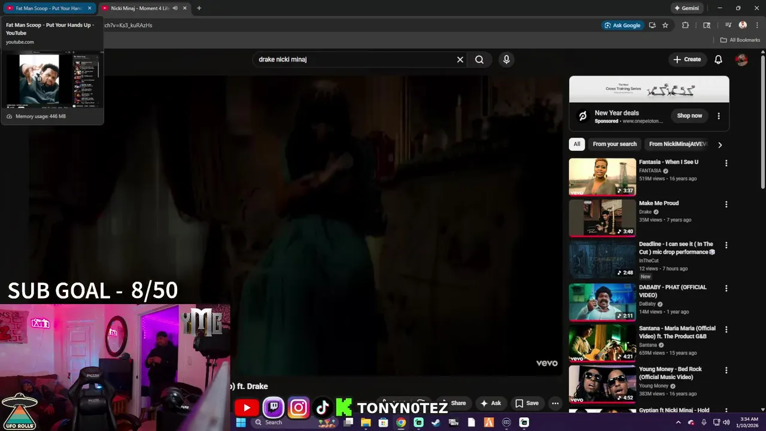The height and width of the screenshot is (431, 766).
Task: Select the All filter chip
Action: pyautogui.click(x=577, y=144)
